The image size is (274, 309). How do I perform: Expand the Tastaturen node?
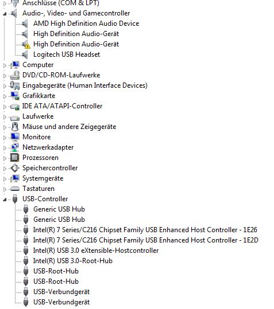[5, 189]
